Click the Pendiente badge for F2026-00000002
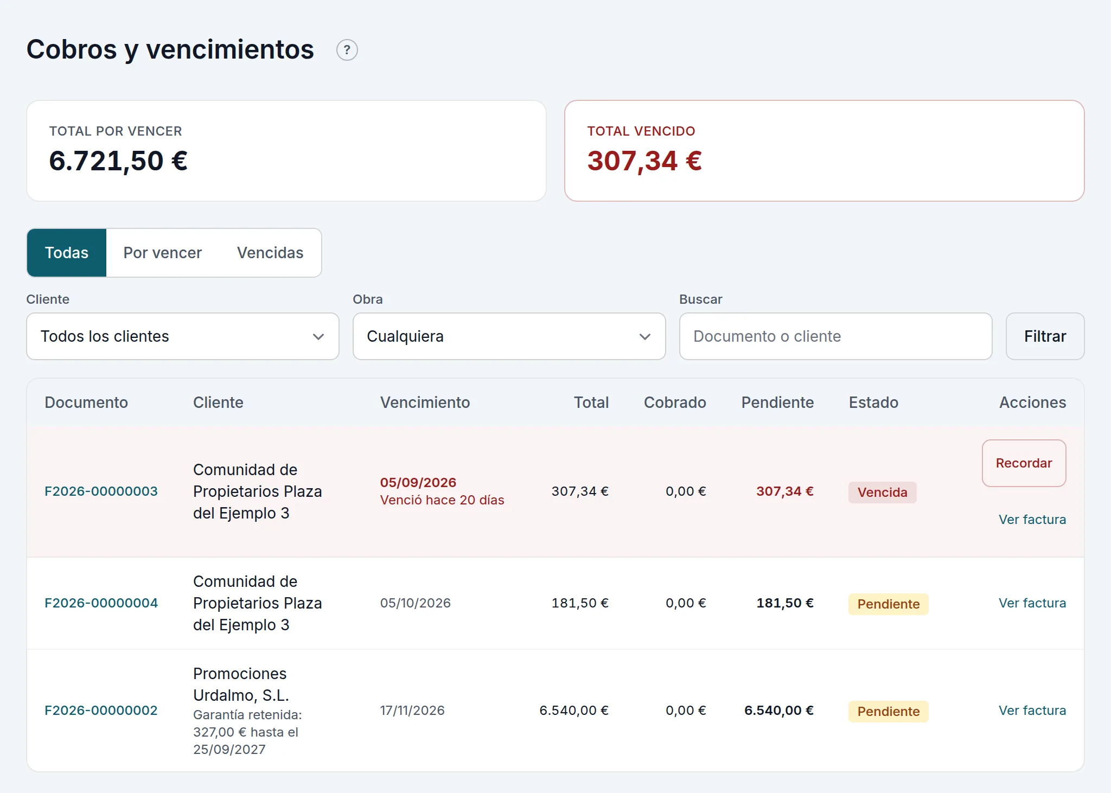This screenshot has width=1111, height=793. click(x=888, y=712)
